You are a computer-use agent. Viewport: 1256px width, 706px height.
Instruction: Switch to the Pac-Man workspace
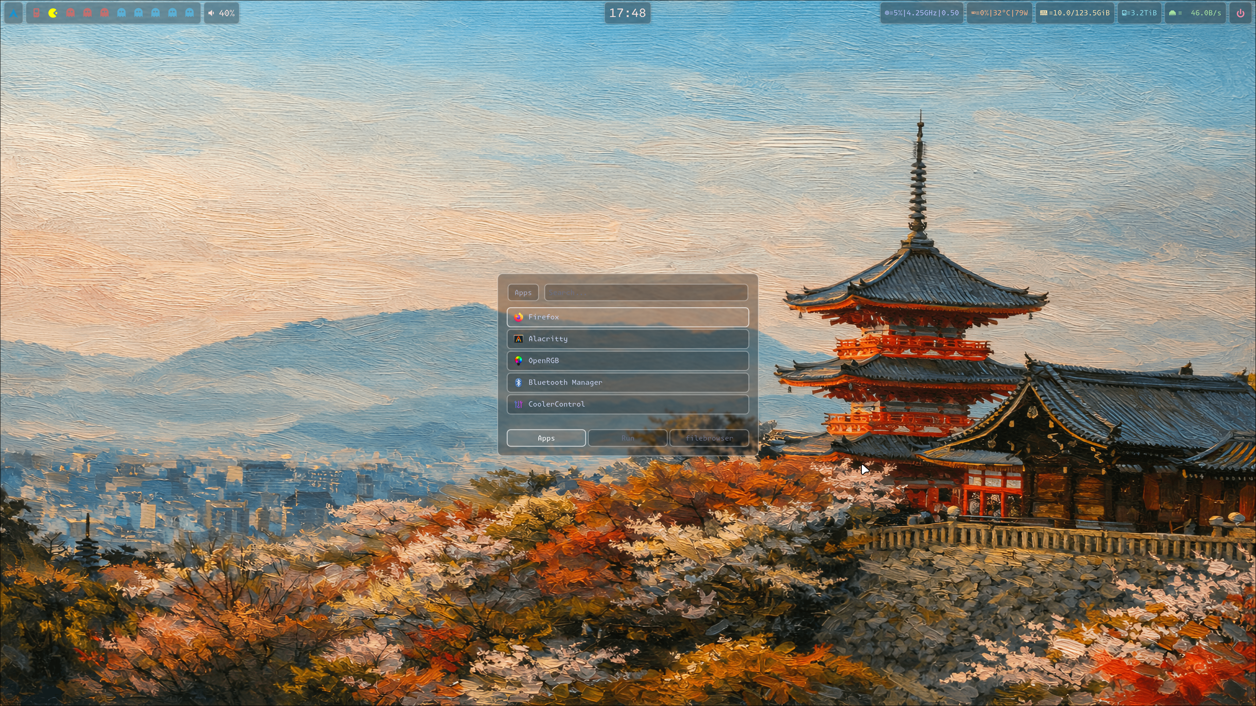(53, 13)
